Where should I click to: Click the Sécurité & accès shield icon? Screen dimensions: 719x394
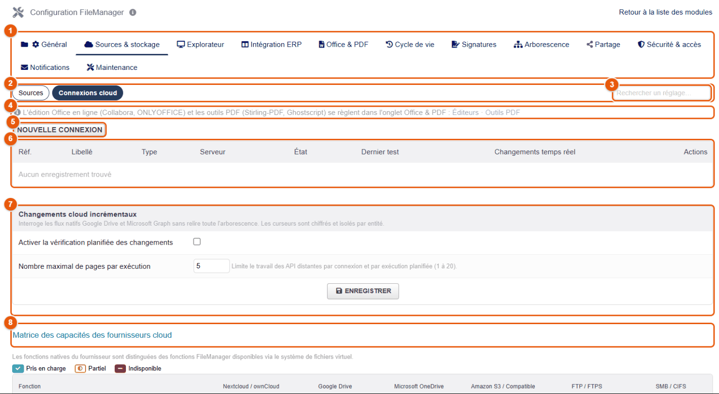click(x=641, y=45)
